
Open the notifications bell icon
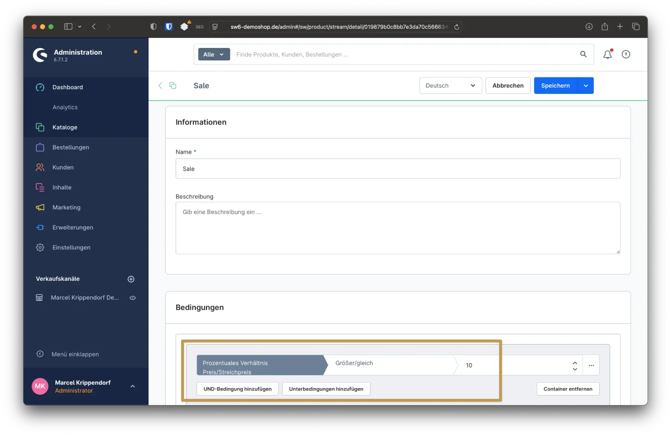(607, 54)
